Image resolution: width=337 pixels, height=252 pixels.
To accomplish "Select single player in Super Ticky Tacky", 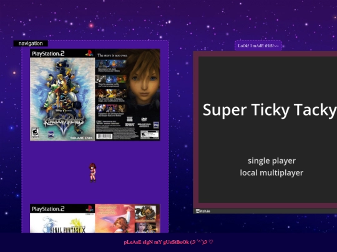I will [271, 161].
